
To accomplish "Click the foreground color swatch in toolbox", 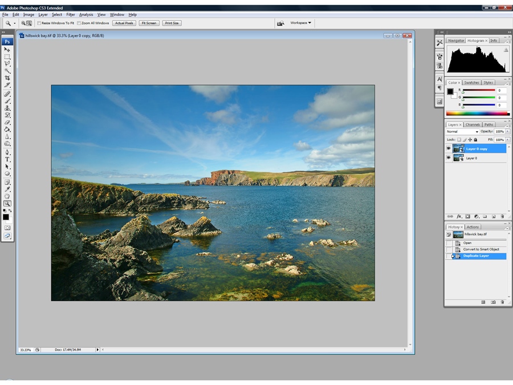I will pos(6,217).
